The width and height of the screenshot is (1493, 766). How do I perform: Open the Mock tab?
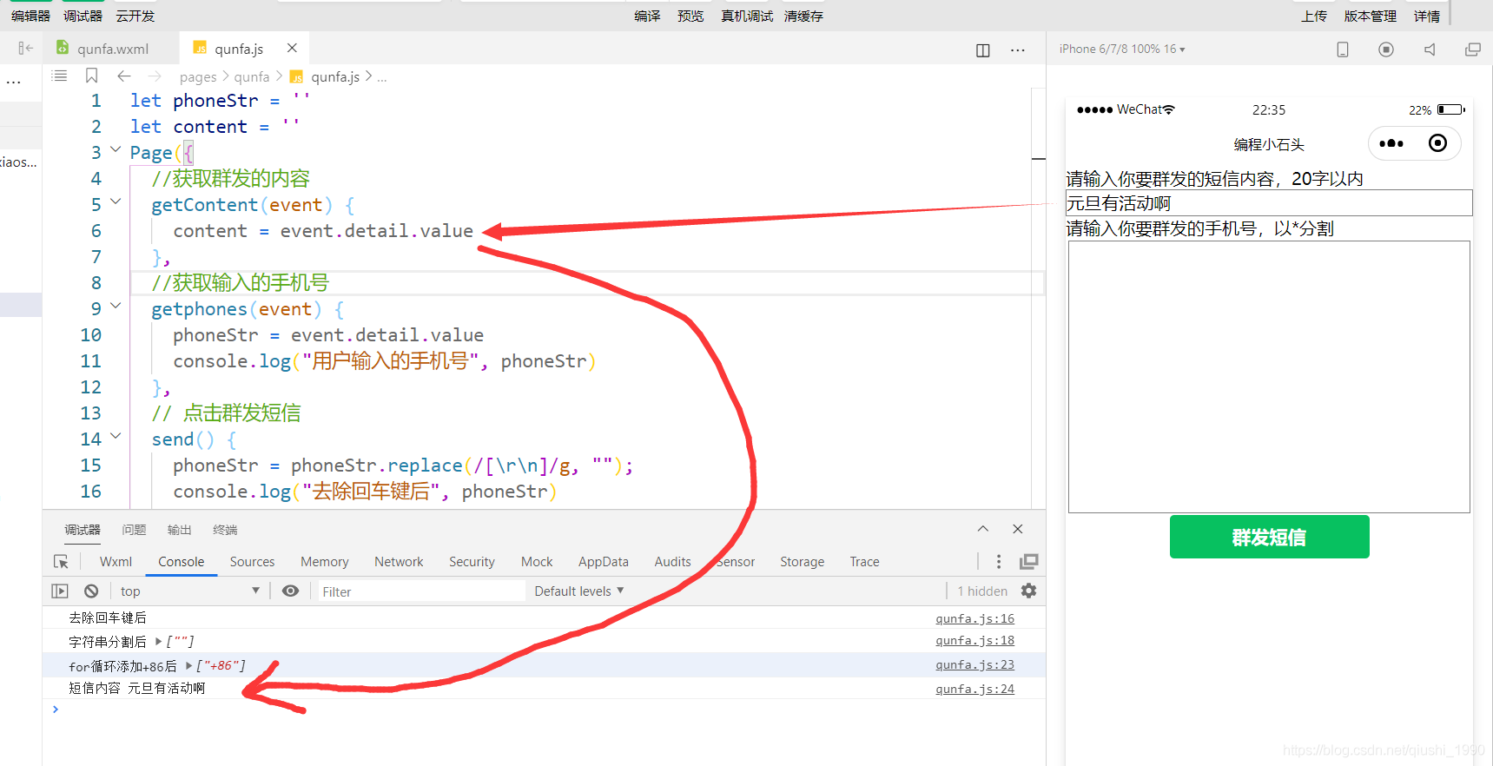(x=537, y=562)
